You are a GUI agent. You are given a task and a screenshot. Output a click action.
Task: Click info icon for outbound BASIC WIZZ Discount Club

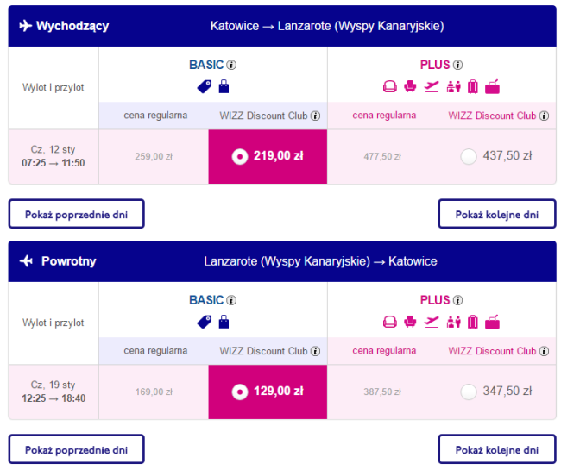click(x=315, y=116)
